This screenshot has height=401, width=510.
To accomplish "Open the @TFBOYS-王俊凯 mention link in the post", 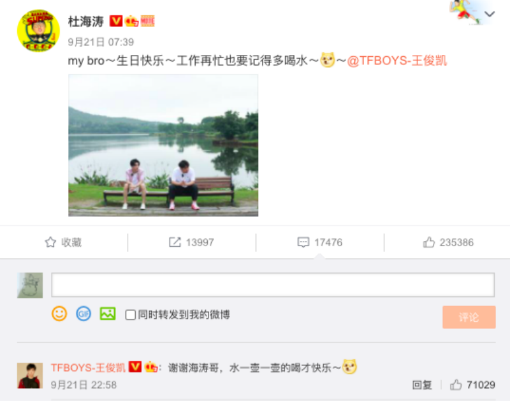I will (x=397, y=61).
